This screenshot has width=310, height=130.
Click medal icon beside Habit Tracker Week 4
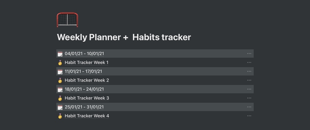pos(60,116)
